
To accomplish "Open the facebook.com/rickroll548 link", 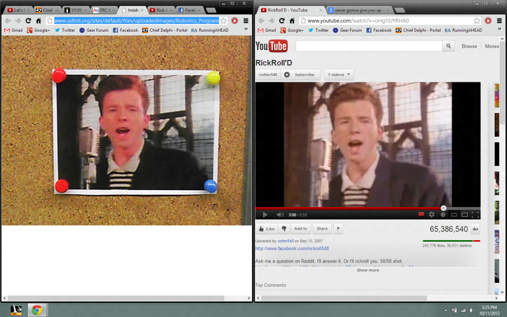I will coord(292,248).
